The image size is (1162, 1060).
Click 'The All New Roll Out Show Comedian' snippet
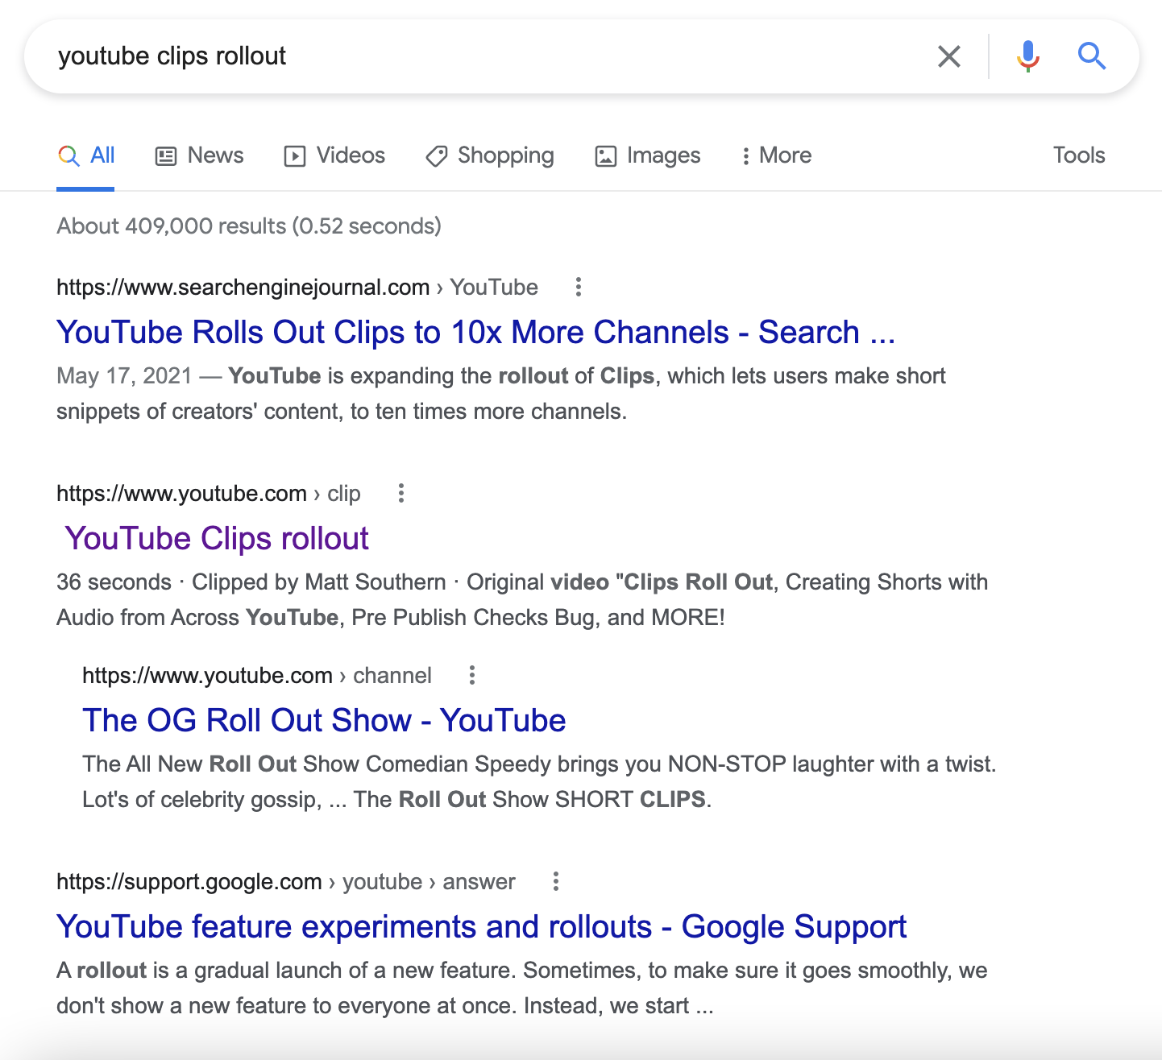[x=539, y=781]
